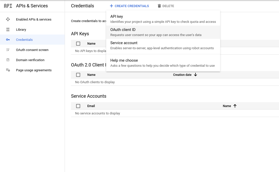Toggle the OAuth 2.0 clients select-all checkbox
The image size is (279, 172).
coord(78,75)
